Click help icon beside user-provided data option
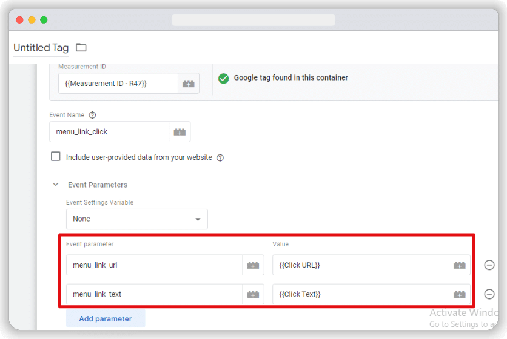 tap(220, 157)
